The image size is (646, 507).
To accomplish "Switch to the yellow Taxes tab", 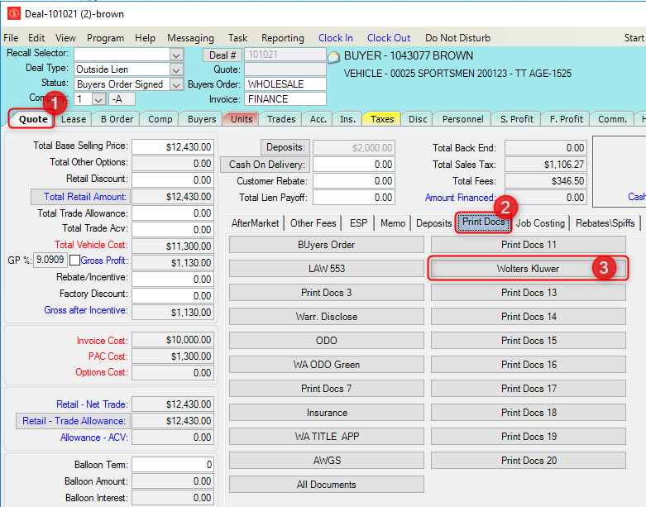I will point(382,119).
